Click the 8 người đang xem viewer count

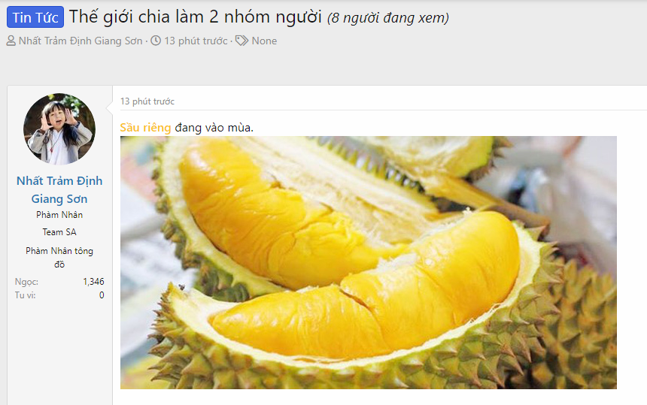coord(388,18)
